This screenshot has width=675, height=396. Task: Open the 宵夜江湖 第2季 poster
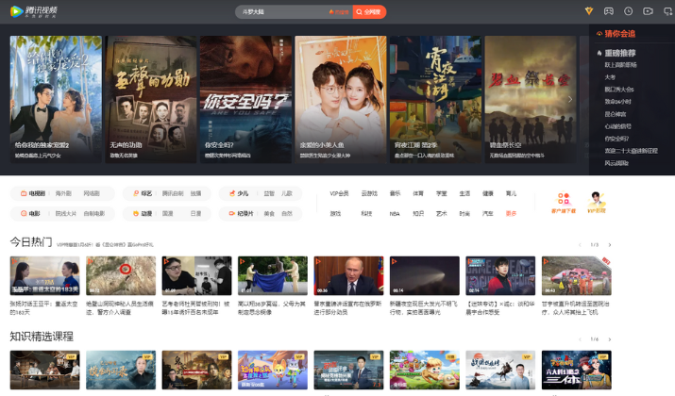coord(435,99)
